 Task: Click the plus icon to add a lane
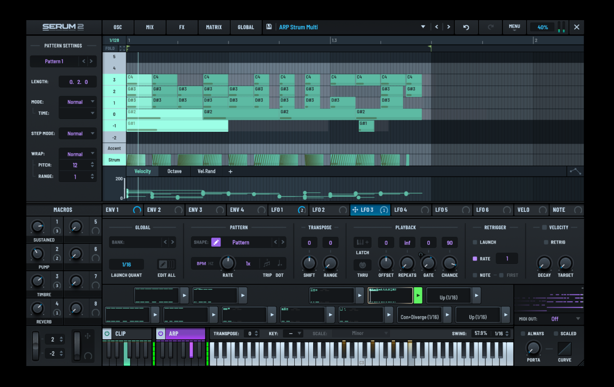[230, 172]
